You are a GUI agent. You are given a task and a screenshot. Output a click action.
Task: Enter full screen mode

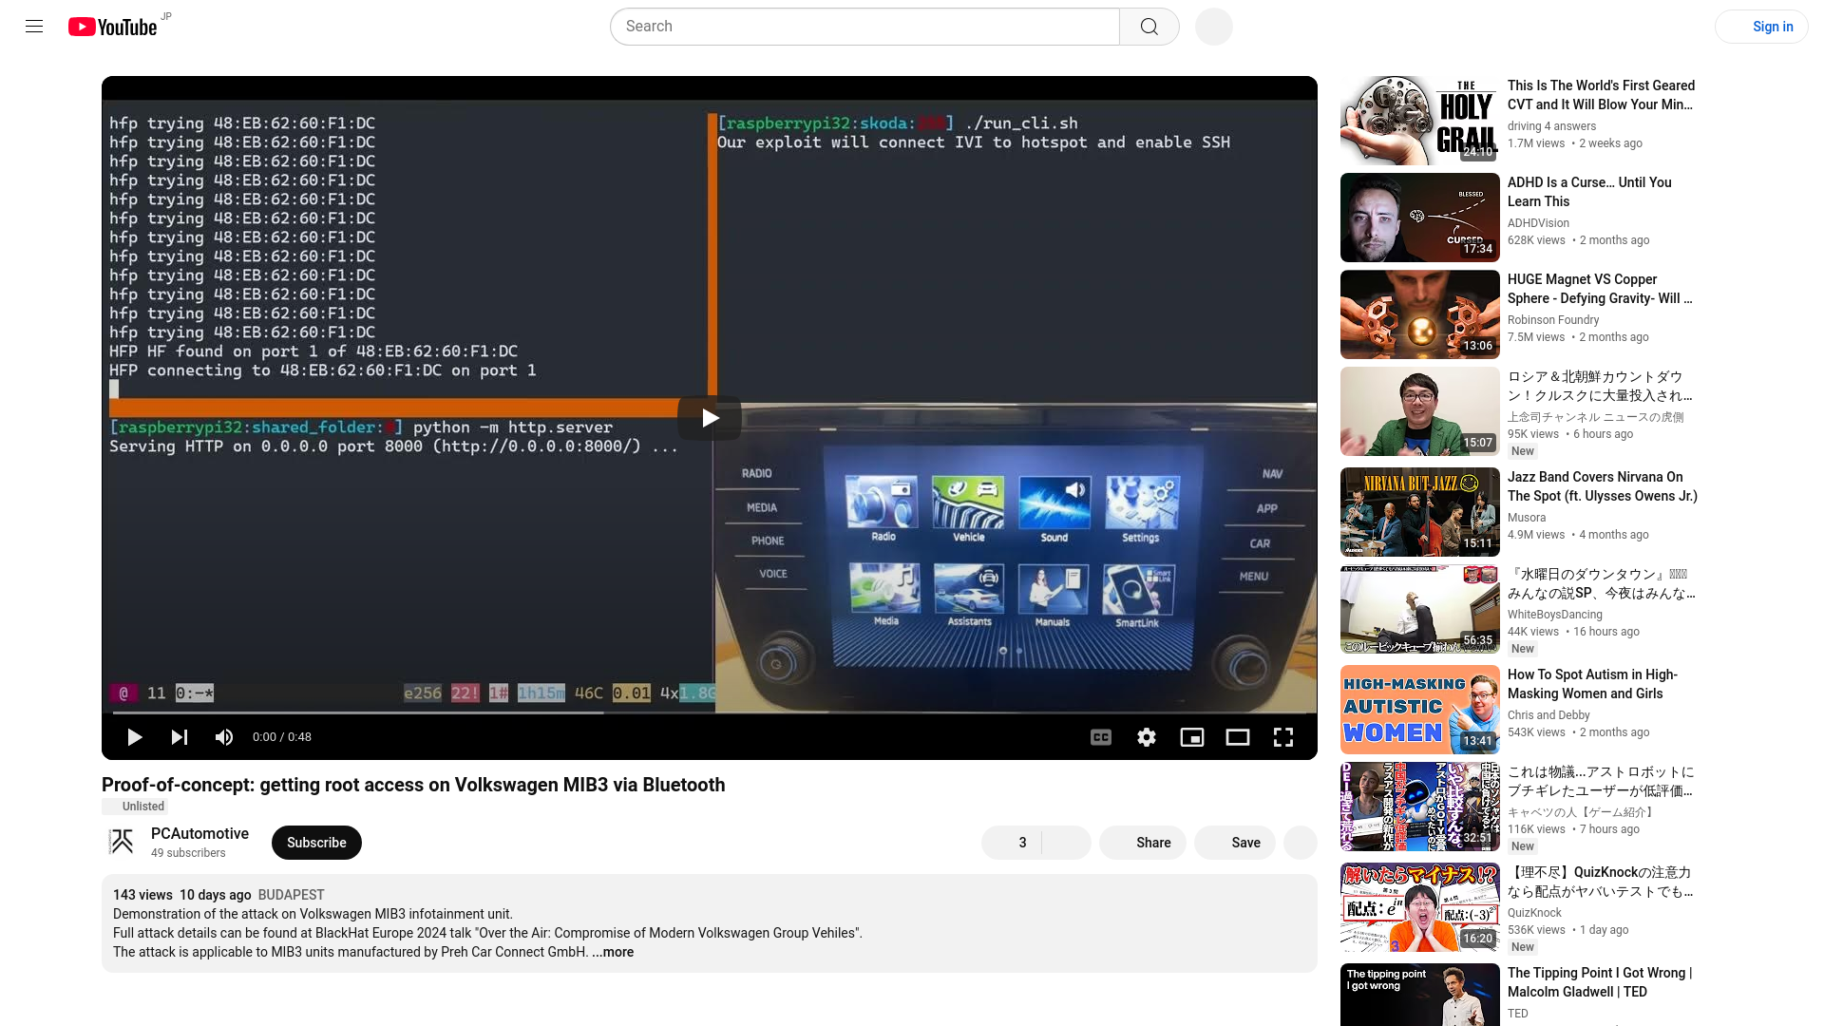point(1283,737)
